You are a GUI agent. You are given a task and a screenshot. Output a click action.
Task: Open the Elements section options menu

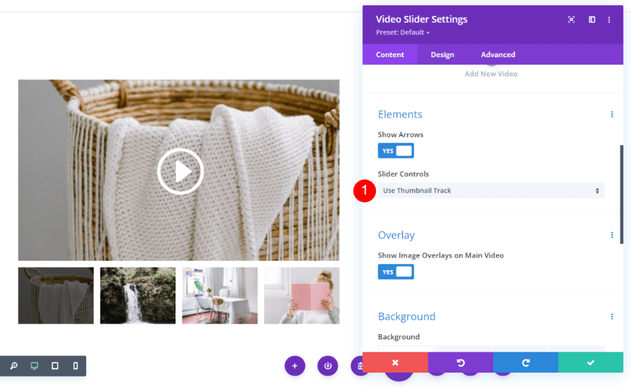click(x=612, y=114)
